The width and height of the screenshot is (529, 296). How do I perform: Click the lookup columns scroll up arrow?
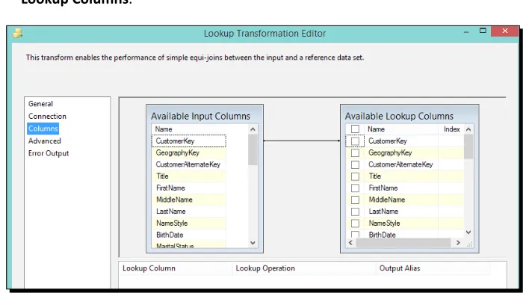tap(468, 129)
